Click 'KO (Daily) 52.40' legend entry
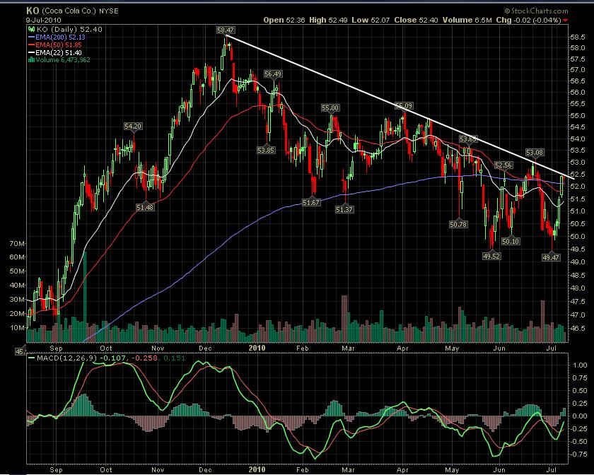Image resolution: width=594 pixels, height=475 pixels. [69, 29]
